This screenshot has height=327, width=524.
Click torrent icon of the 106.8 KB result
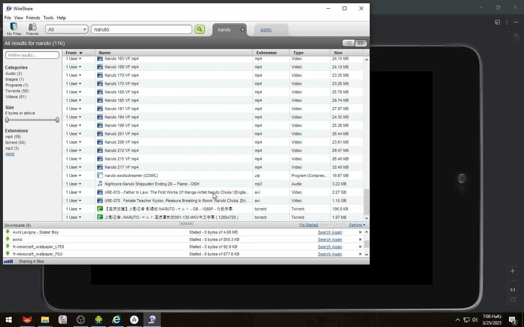[100, 209]
